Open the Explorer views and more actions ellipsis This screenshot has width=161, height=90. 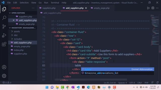tap(33, 8)
